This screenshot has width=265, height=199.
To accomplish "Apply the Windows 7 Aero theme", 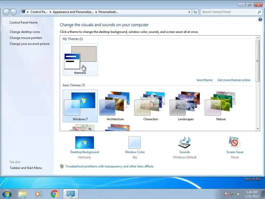I will coord(80,106).
